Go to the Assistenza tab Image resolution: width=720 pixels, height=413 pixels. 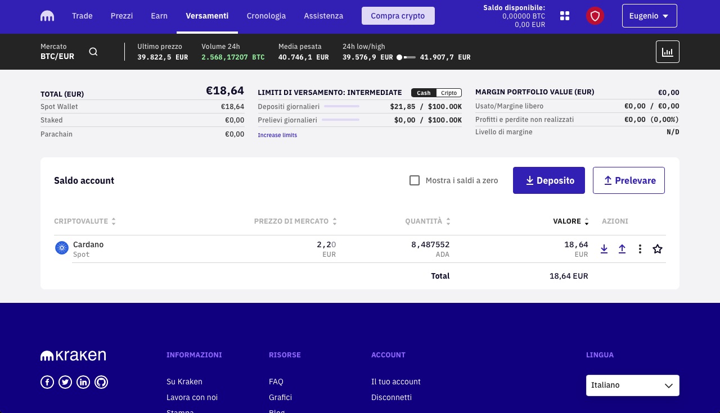point(323,16)
